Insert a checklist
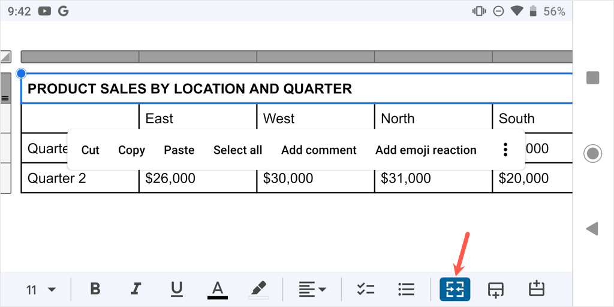 coord(365,289)
